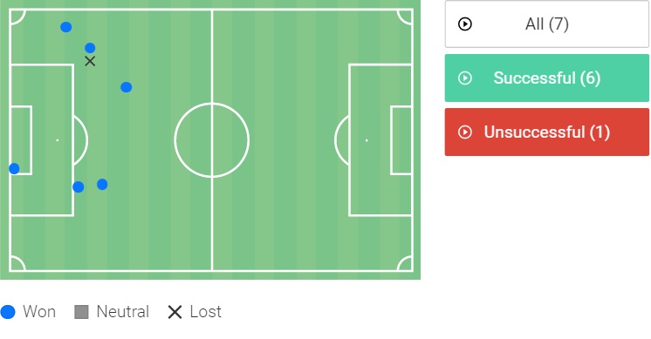Select the blue dot touching the penalty box edge

78,186
